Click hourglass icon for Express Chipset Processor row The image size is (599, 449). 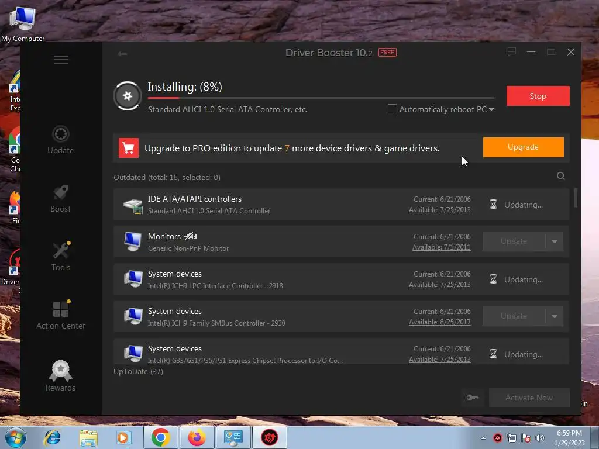(x=493, y=354)
